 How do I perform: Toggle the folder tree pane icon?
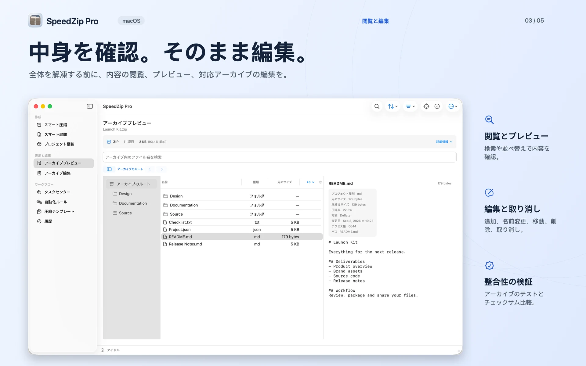109,169
